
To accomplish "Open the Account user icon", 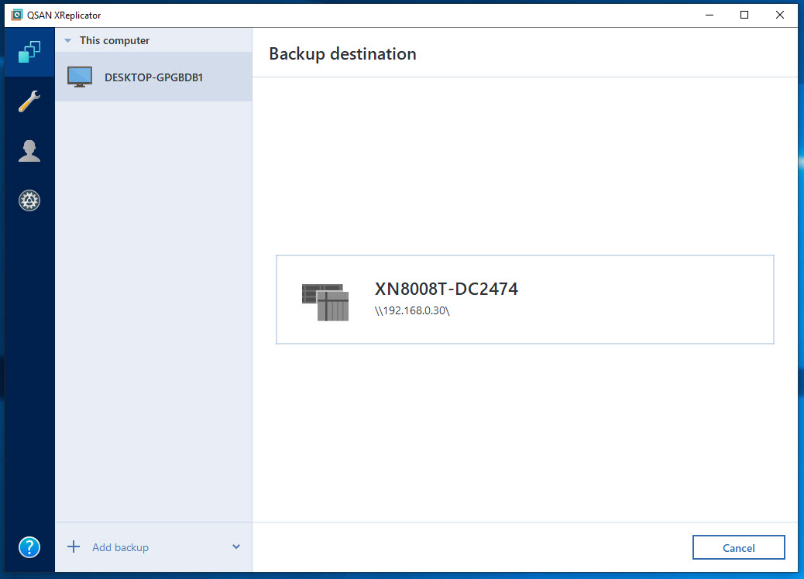I will click(29, 151).
